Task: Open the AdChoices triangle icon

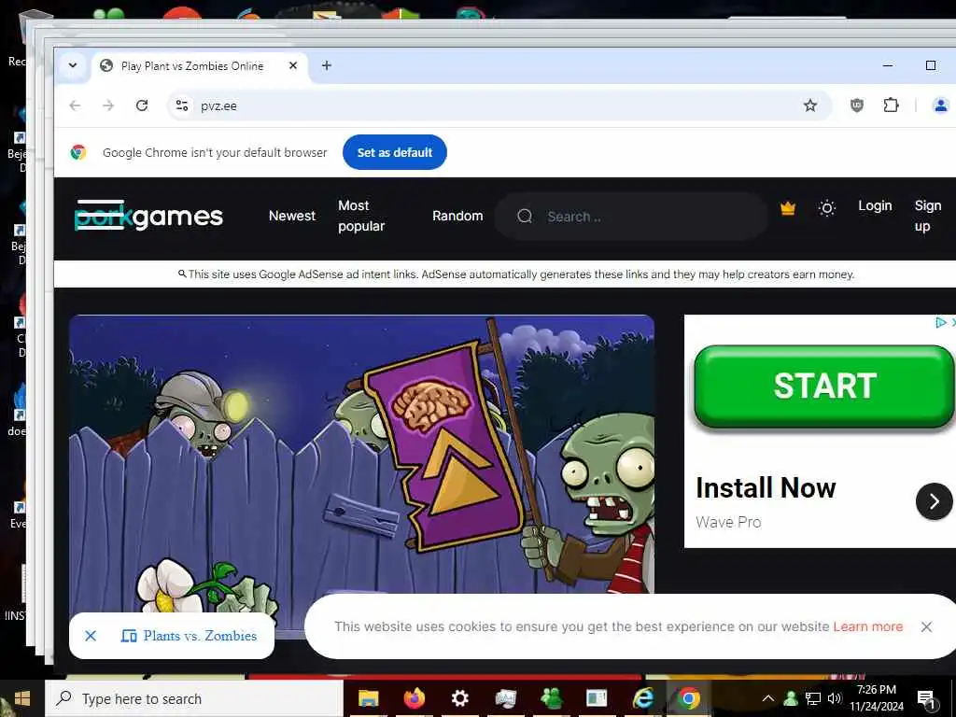Action: click(941, 322)
